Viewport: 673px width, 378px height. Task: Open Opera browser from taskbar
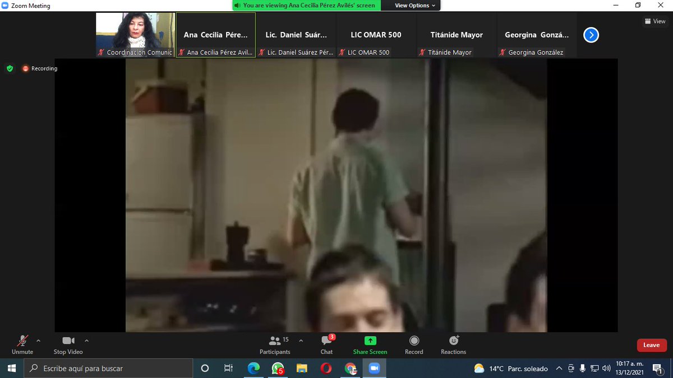pos(326,368)
